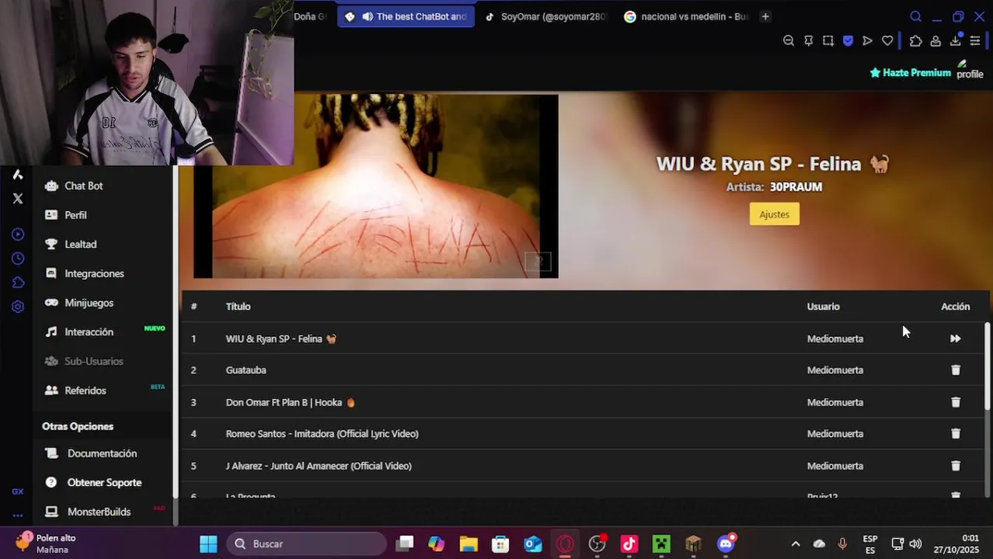Open browser extensions puzzle icon
The height and width of the screenshot is (559, 993).
(916, 41)
